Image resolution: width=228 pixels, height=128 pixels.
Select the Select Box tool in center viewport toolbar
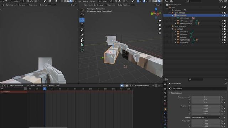pyautogui.click(x=82, y=10)
